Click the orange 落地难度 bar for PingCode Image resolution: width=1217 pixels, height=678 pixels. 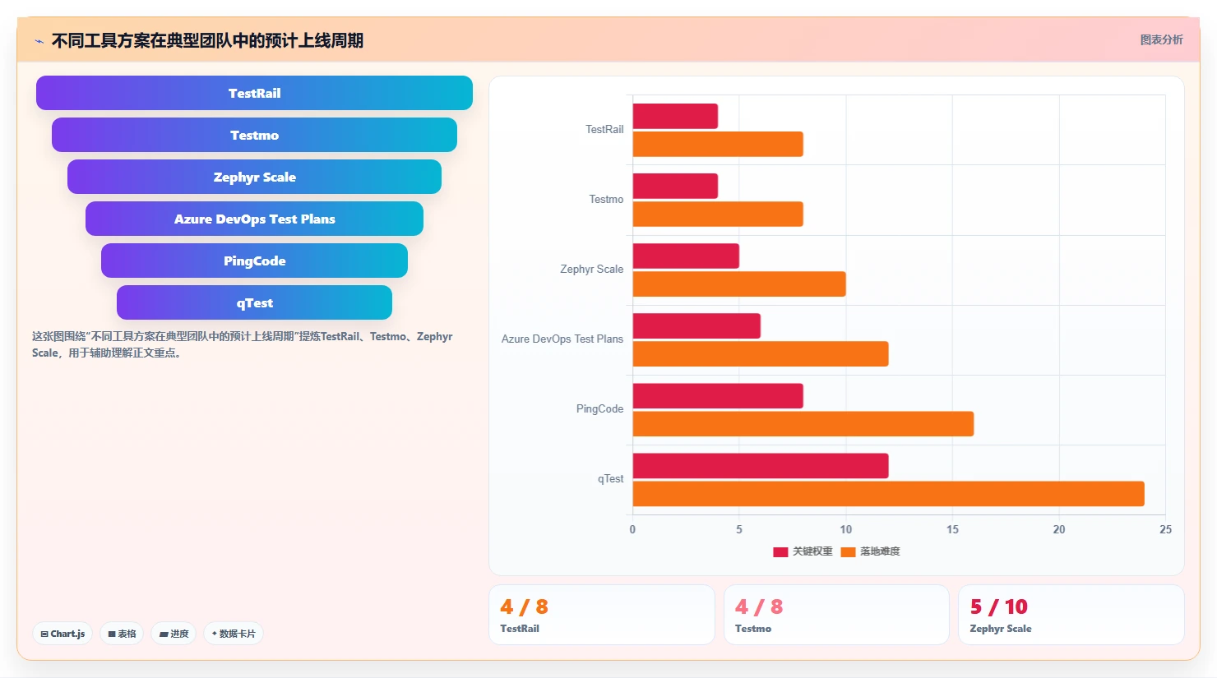click(803, 423)
